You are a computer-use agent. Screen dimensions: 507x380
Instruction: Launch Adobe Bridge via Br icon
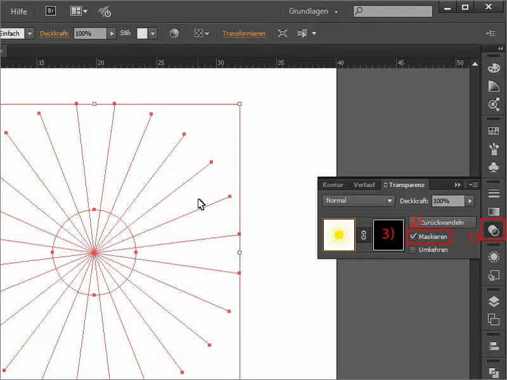pos(51,11)
